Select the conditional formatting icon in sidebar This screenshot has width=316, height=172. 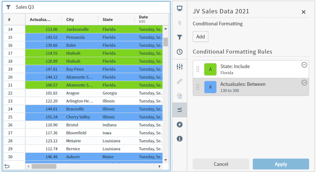[180, 110]
